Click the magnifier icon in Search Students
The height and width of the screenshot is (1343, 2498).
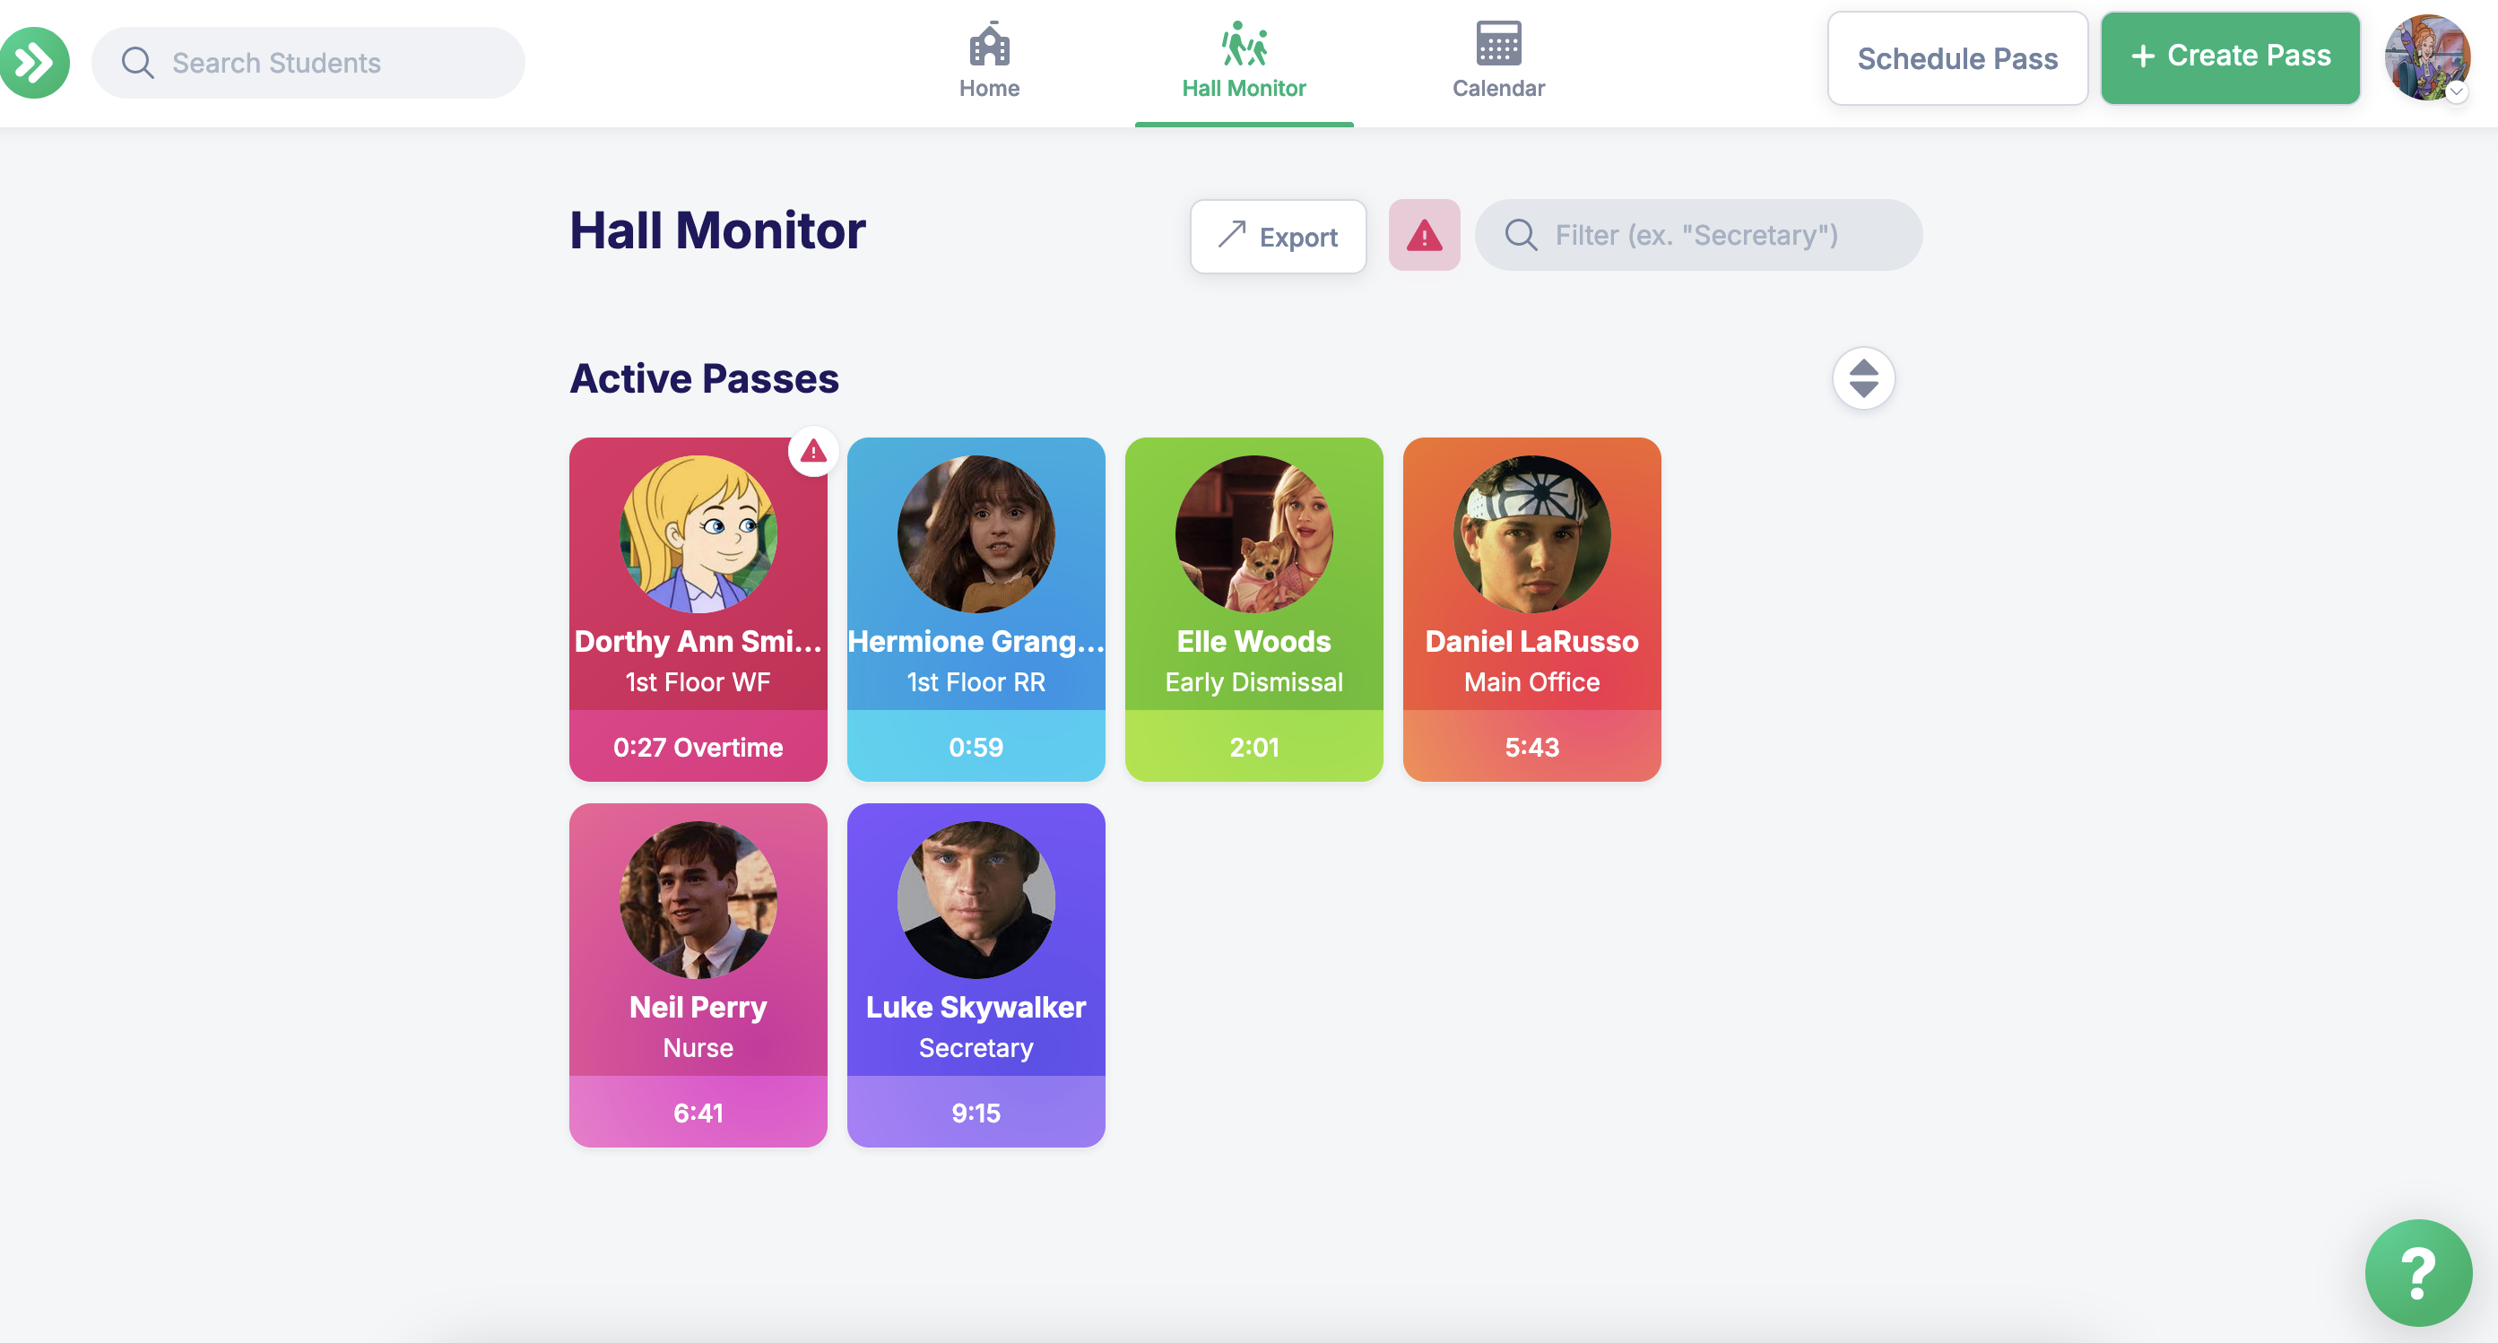click(x=136, y=63)
